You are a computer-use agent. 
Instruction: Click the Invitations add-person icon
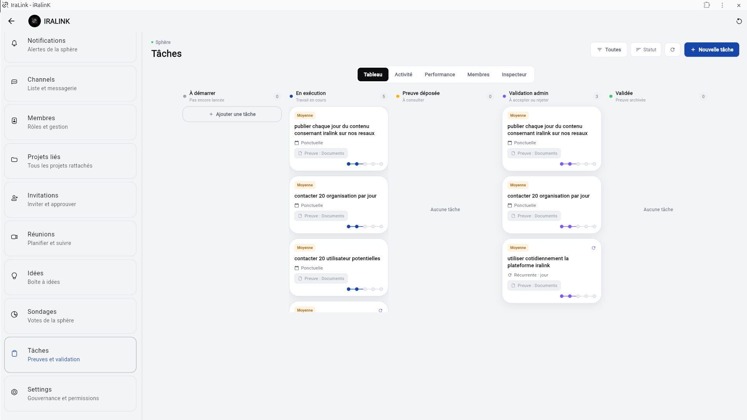tap(14, 198)
